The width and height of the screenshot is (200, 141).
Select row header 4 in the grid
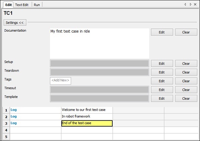point(6,130)
